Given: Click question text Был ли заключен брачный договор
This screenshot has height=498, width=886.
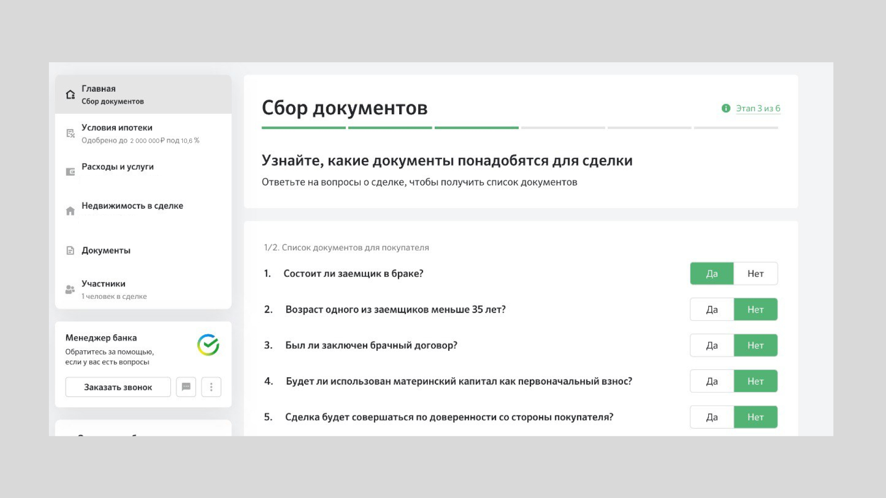Looking at the screenshot, I should (x=371, y=345).
